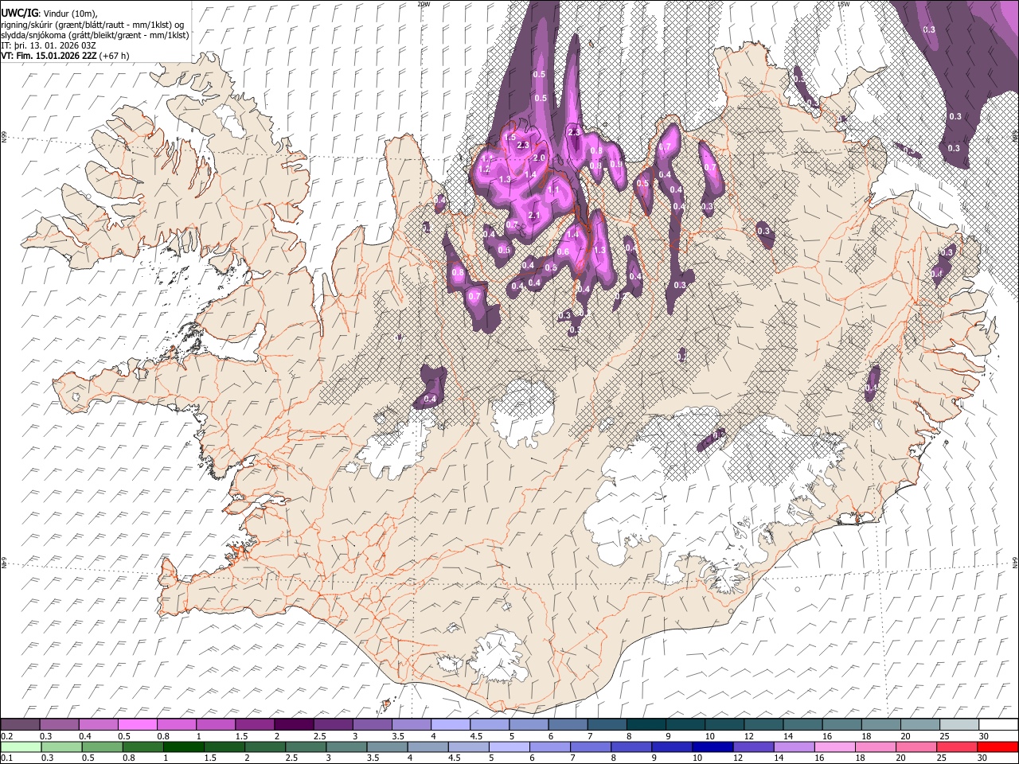Image resolution: width=1019 pixels, height=764 pixels.
Task: Pick bottom-row dark blue swatch between 10 and 12
Action: [713, 746]
